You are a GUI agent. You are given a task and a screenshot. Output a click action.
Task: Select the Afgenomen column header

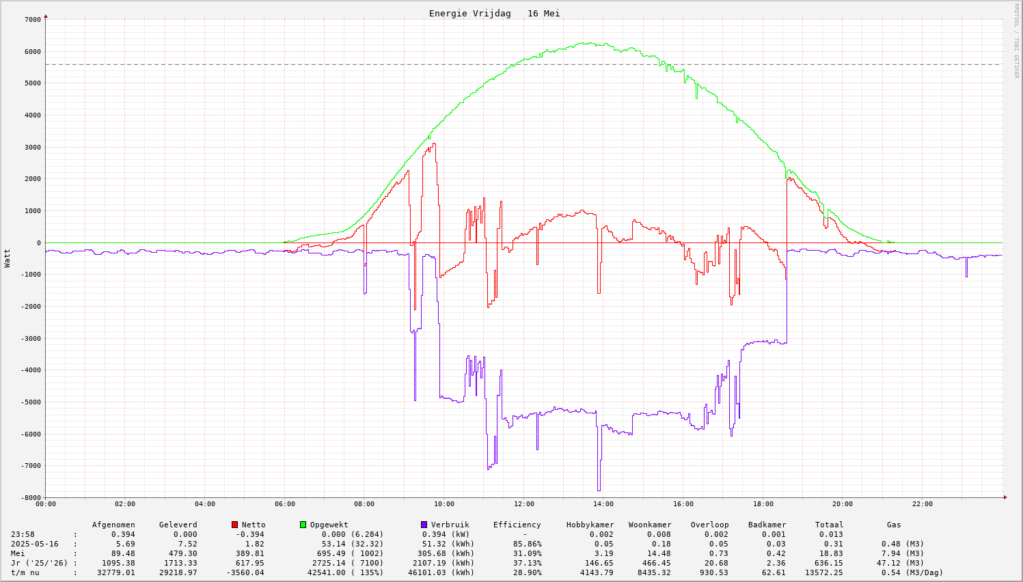click(113, 525)
